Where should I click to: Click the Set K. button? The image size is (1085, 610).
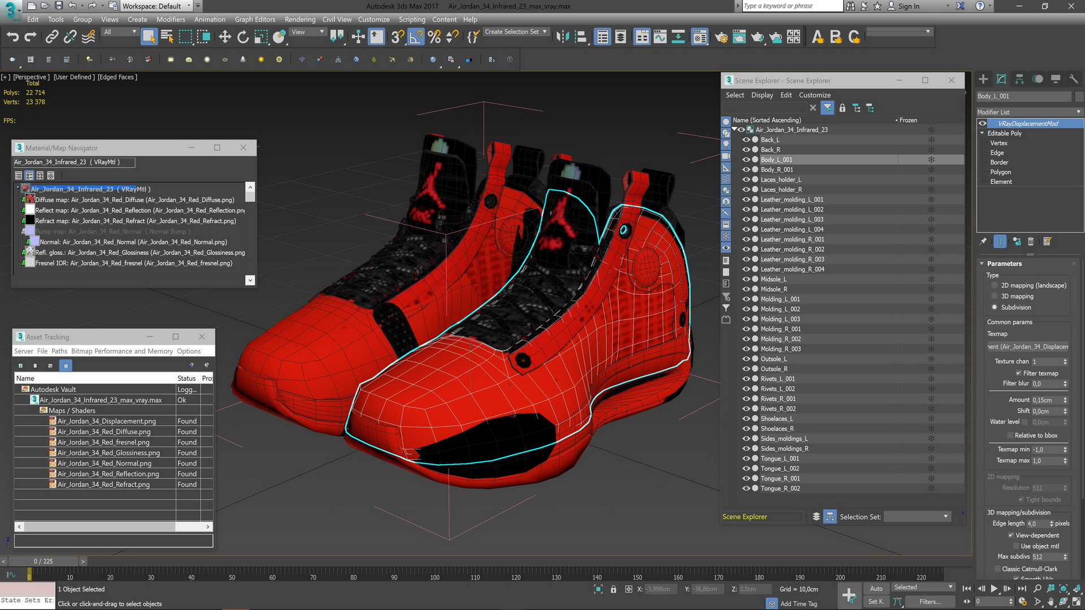pyautogui.click(x=876, y=602)
